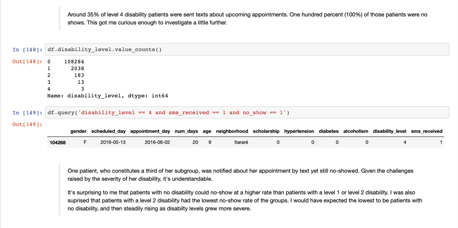Click the df.disability_level.value_counts() code cell
The image size is (458, 228).
246,49
